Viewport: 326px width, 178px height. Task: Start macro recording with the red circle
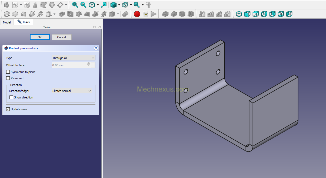(137, 14)
